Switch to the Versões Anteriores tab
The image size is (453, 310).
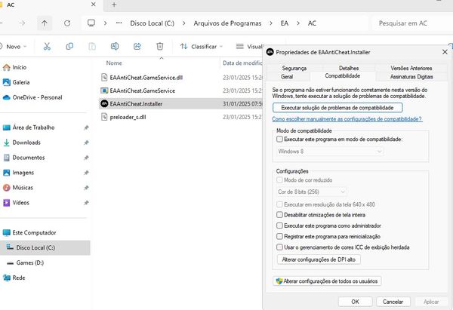[411, 68]
